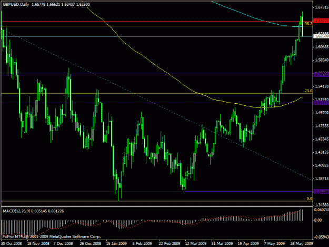Click the 0.040741 MACD scale value
The width and height of the screenshot is (329, 247).
tap(321, 210)
